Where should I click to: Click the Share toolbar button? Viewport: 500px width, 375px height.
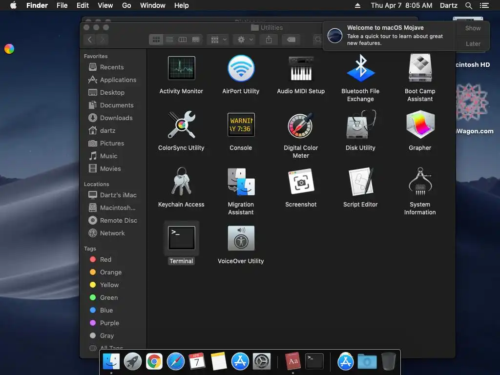point(269,40)
